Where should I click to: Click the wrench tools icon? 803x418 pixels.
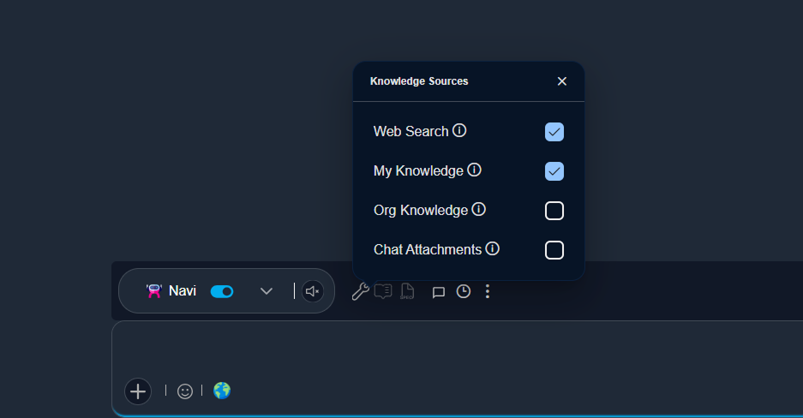click(x=360, y=292)
